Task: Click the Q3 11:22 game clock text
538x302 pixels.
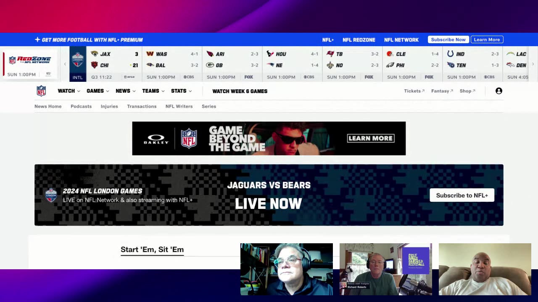Action: (x=101, y=77)
